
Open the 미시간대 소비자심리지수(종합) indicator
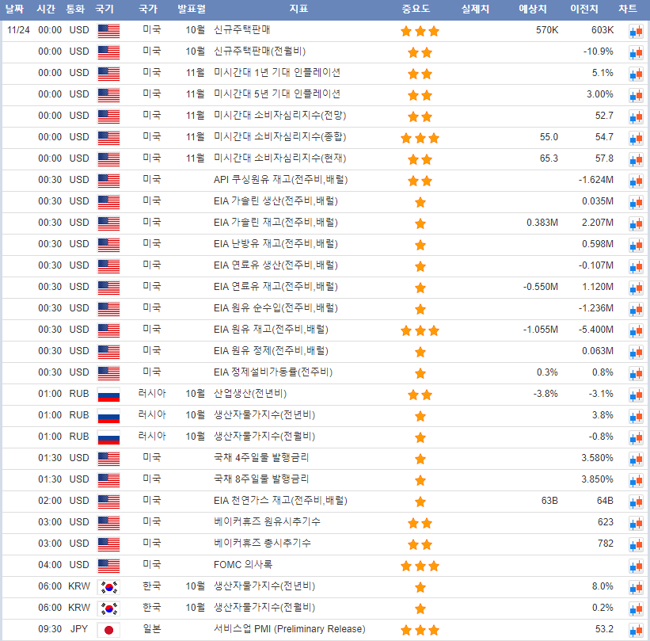[279, 137]
